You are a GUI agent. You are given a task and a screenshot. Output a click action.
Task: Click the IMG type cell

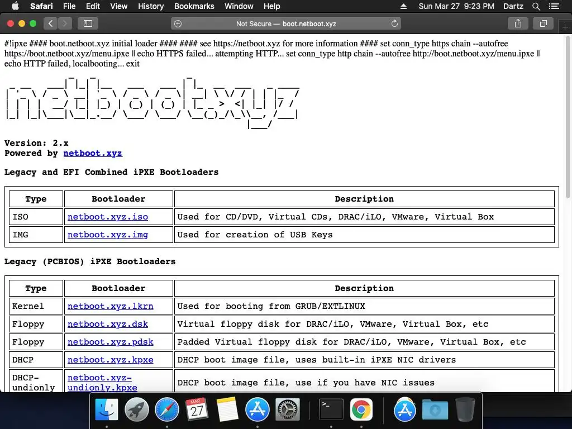point(36,235)
